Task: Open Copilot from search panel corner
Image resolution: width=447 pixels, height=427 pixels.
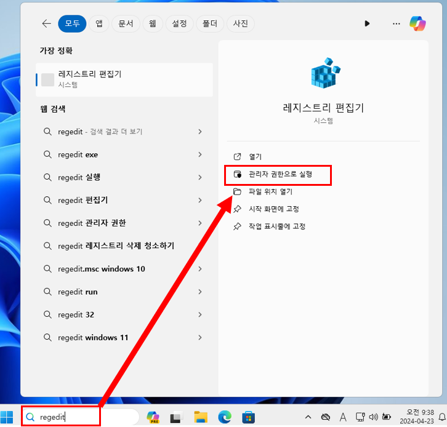Action: 417,23
